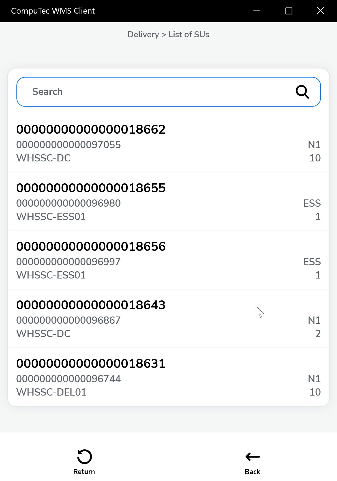The width and height of the screenshot is (337, 481).
Task: Click code 00000000000097055 in first entry
Action: [68, 145]
